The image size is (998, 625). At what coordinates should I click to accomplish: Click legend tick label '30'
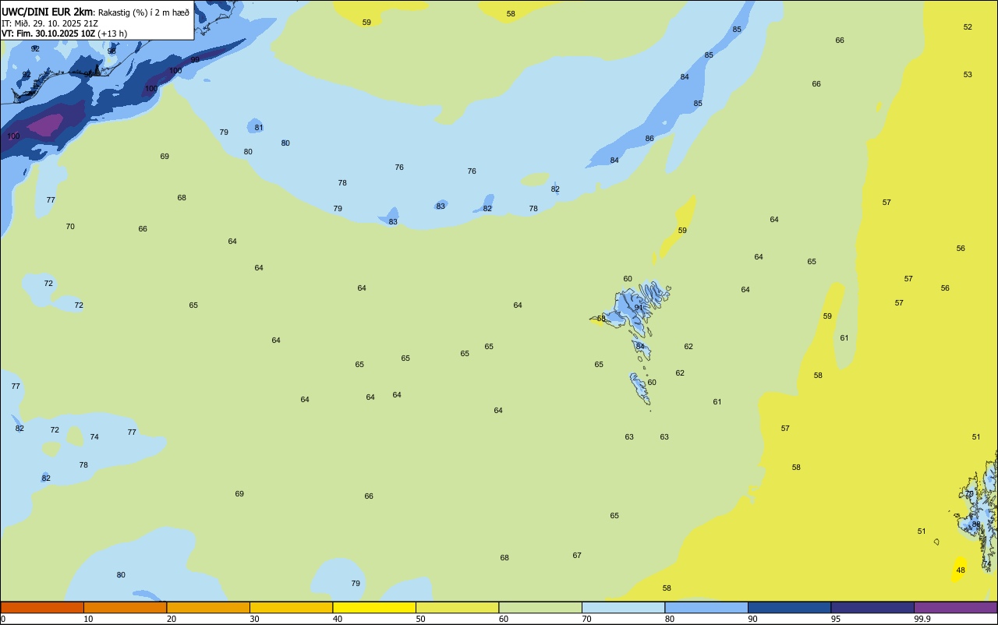[x=255, y=619]
